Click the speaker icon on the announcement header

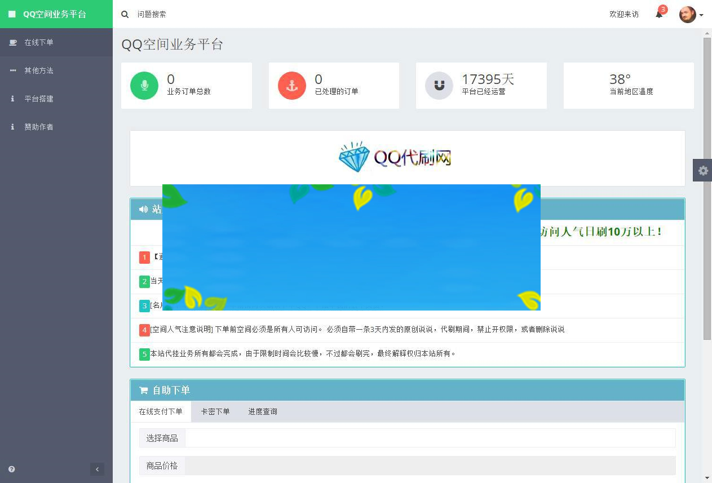[143, 209]
